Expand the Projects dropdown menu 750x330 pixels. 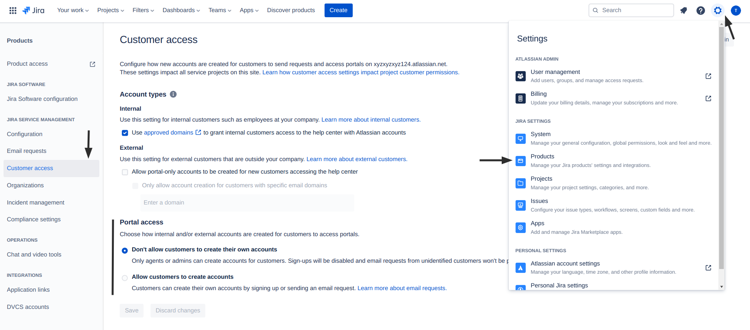tap(111, 10)
